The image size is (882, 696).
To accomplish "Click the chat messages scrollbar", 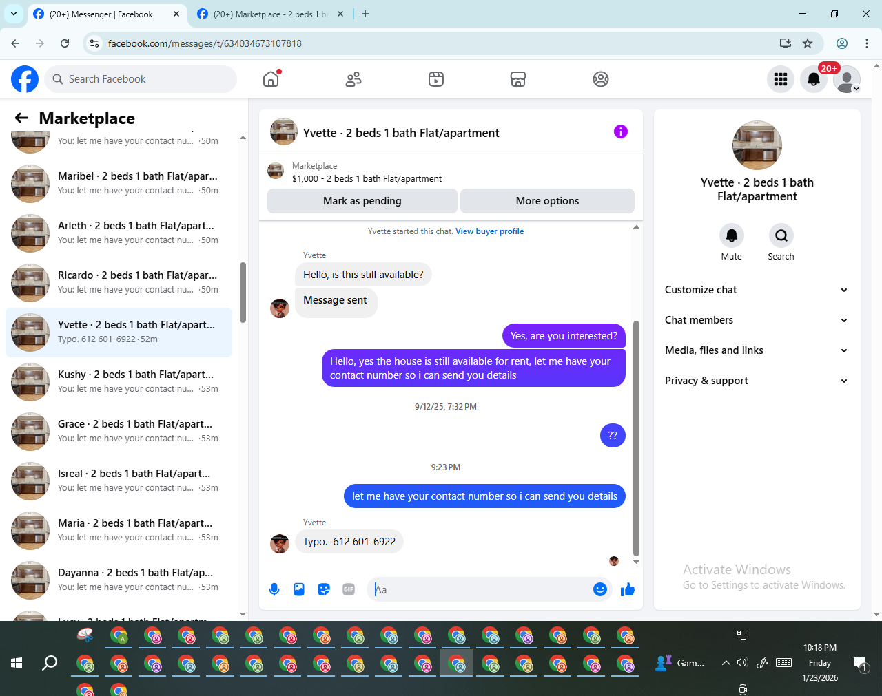I will click(636, 438).
